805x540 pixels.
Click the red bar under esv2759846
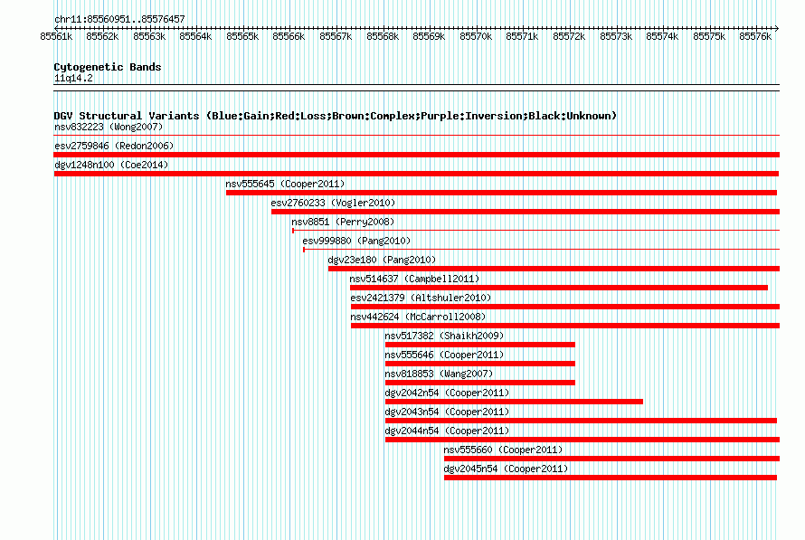(416, 155)
